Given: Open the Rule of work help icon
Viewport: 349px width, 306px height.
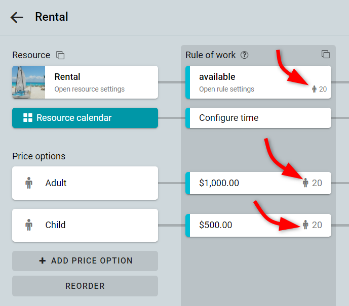Looking at the screenshot, I should click(x=244, y=55).
